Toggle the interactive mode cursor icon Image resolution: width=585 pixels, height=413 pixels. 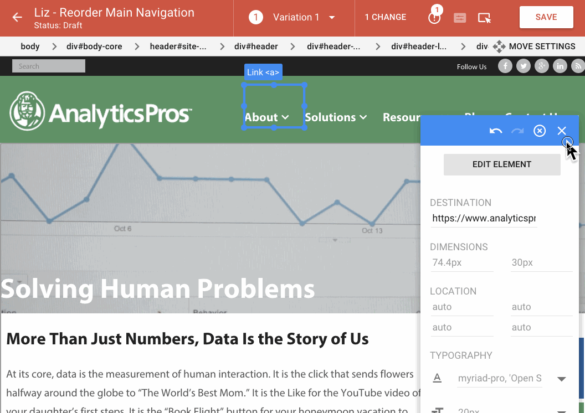484,18
